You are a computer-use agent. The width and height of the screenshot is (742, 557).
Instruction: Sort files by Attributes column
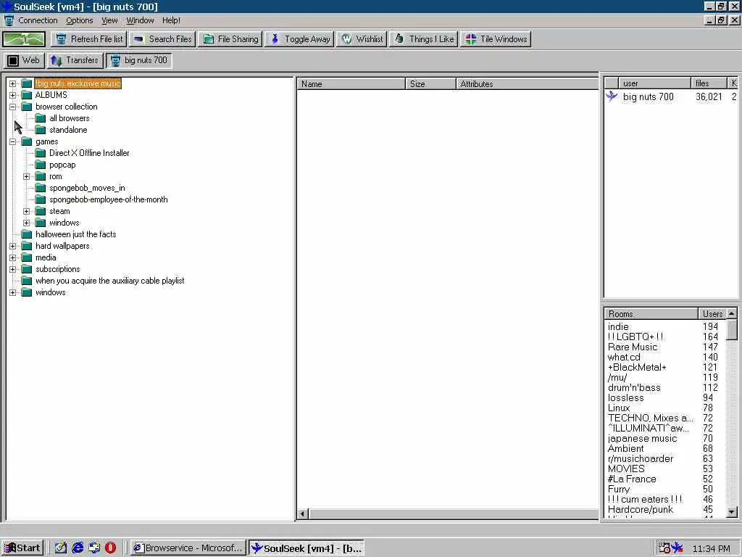click(528, 84)
